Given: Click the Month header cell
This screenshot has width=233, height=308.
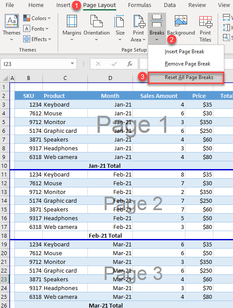Looking at the screenshot, I should (x=110, y=96).
